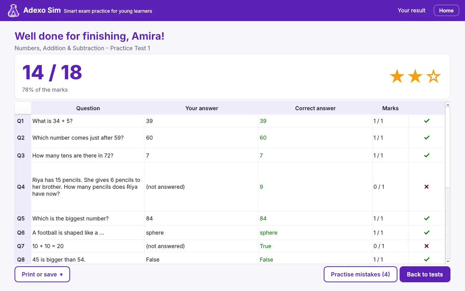Image resolution: width=465 pixels, height=291 pixels.
Task: Go to the Home page
Action: (446, 11)
